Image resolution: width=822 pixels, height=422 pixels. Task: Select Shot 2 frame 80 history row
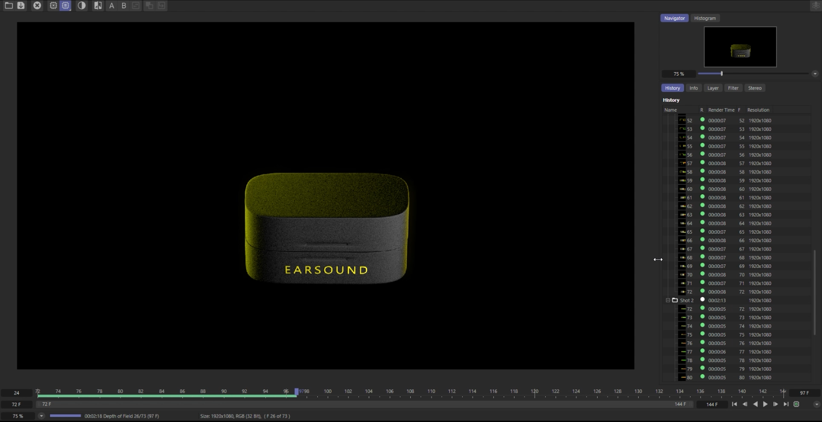736,378
